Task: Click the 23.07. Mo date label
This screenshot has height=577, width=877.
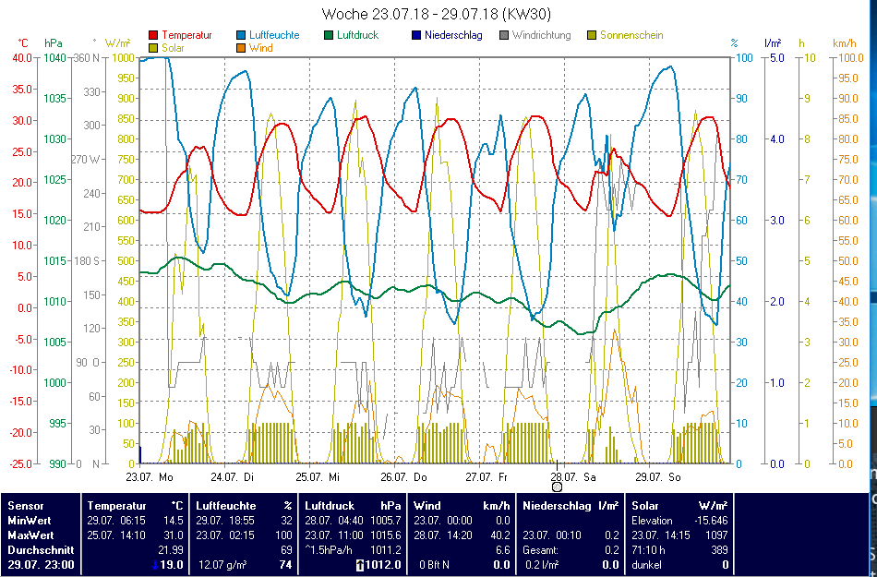Action: 150,477
